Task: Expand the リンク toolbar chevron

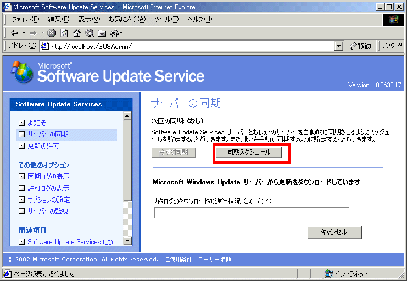Action: click(400, 44)
